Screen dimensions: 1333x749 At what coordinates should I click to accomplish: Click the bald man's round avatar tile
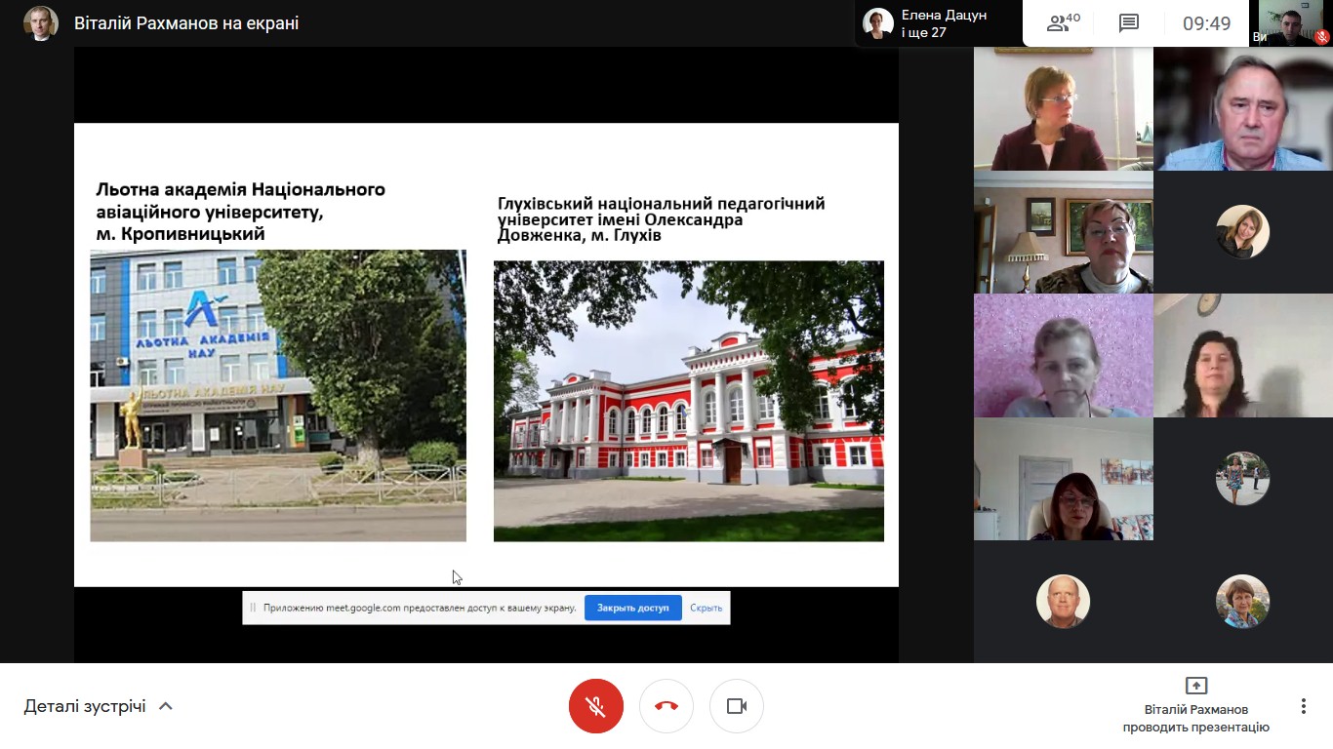[x=1063, y=602]
